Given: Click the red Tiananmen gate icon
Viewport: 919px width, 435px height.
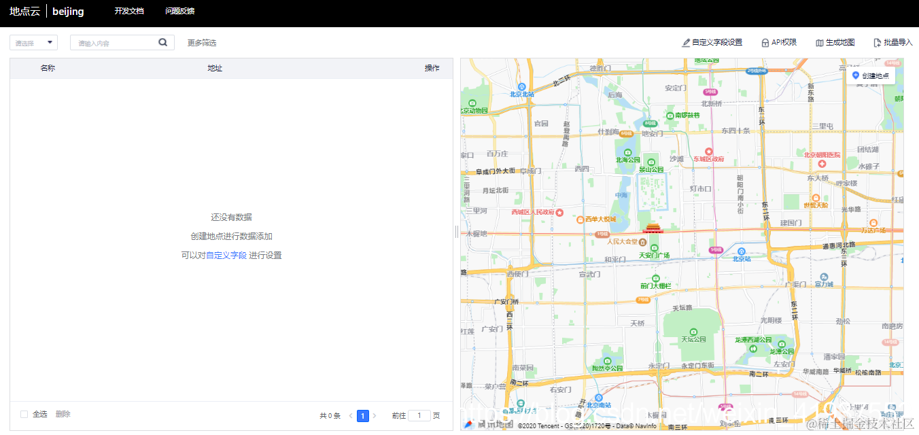Looking at the screenshot, I should (653, 227).
